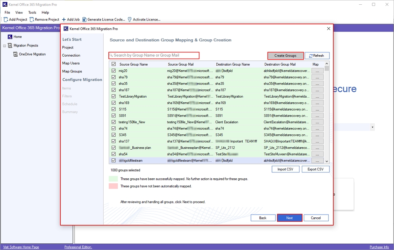Image resolution: width=394 pixels, height=250 pixels.
Task: Open the File menu
Action: point(7,13)
